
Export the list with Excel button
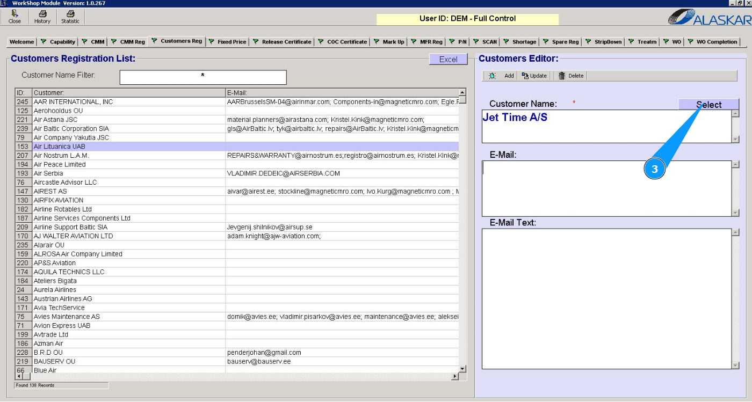point(448,60)
